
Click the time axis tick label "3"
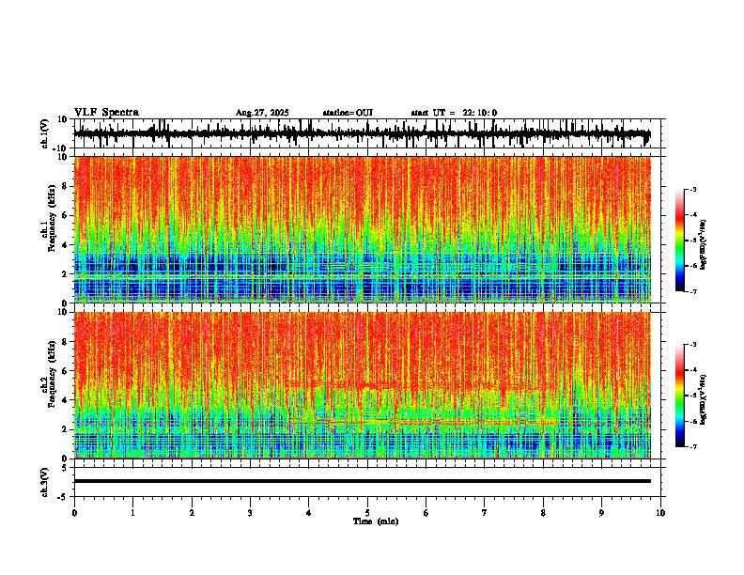pyautogui.click(x=250, y=513)
